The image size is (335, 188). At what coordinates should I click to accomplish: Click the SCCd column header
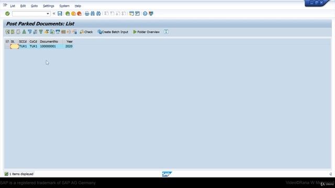[x=23, y=42]
